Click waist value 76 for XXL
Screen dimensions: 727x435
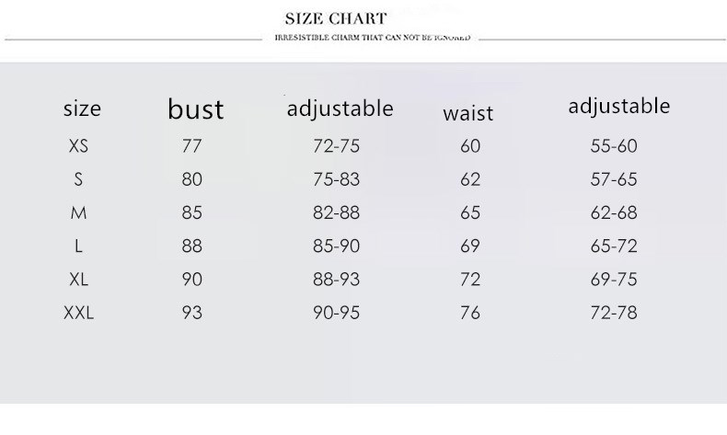[x=470, y=313]
